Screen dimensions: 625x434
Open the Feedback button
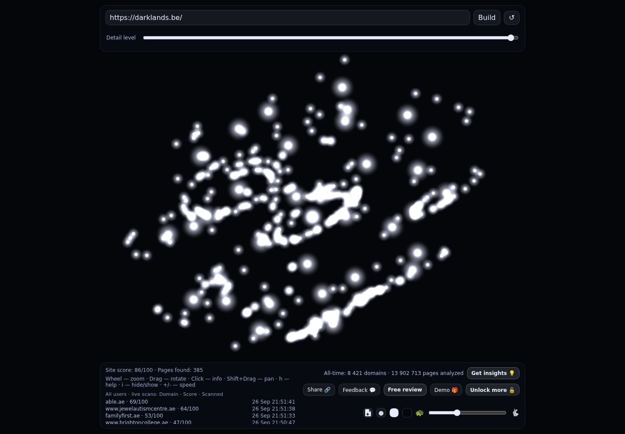click(359, 390)
